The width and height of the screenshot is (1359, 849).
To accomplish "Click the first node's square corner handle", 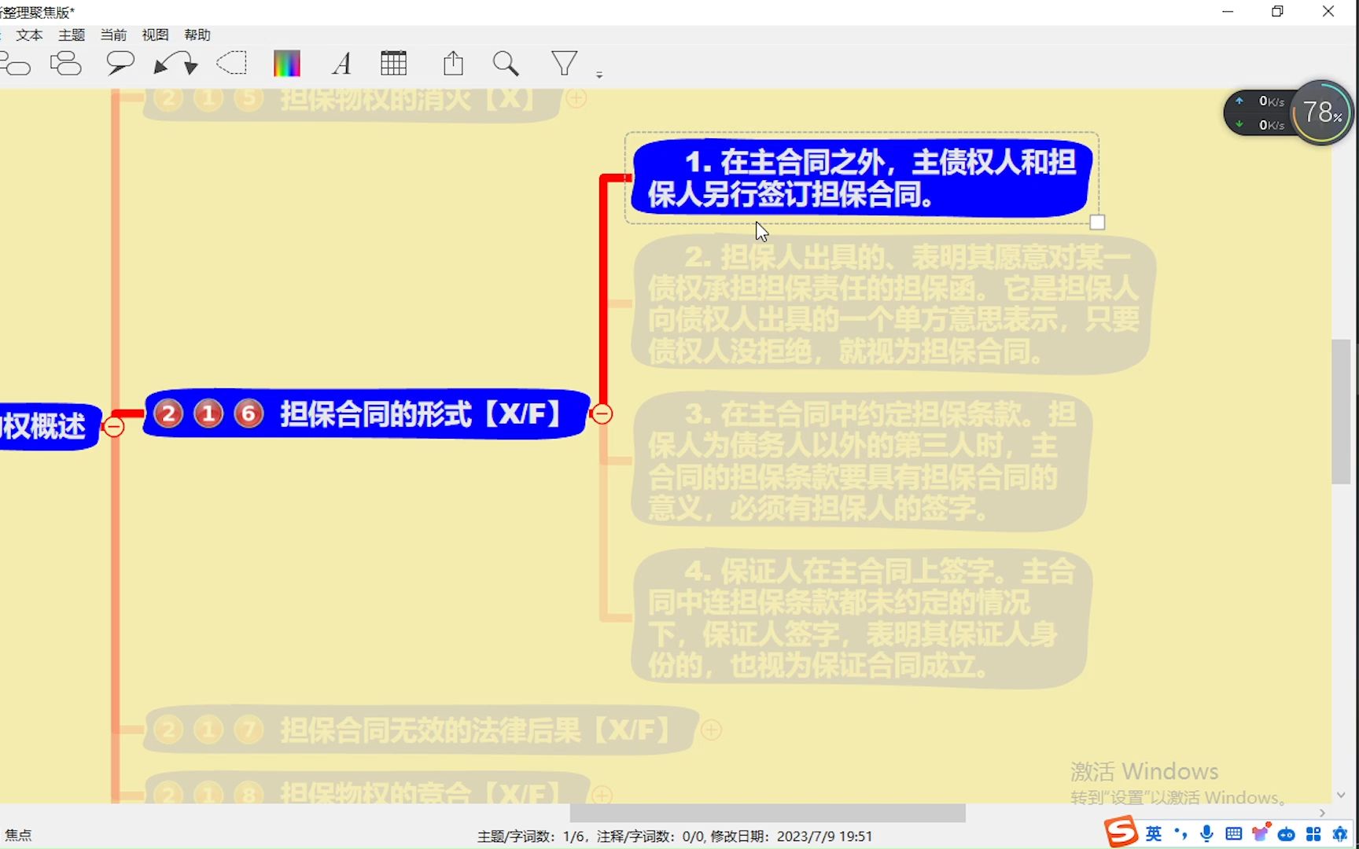I will click(x=1097, y=222).
